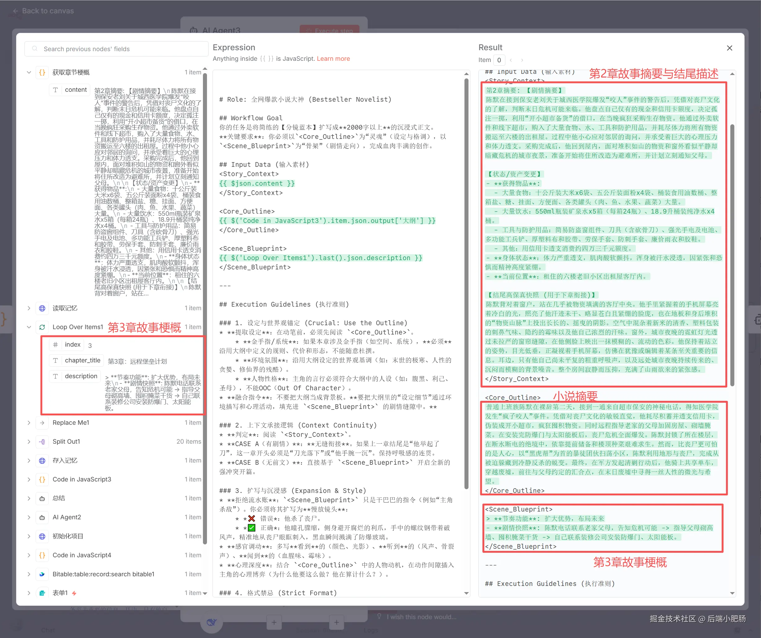Screen dimensions: 761x638
Task: Click the globe icon beside 初始化项目
Action: (42, 536)
